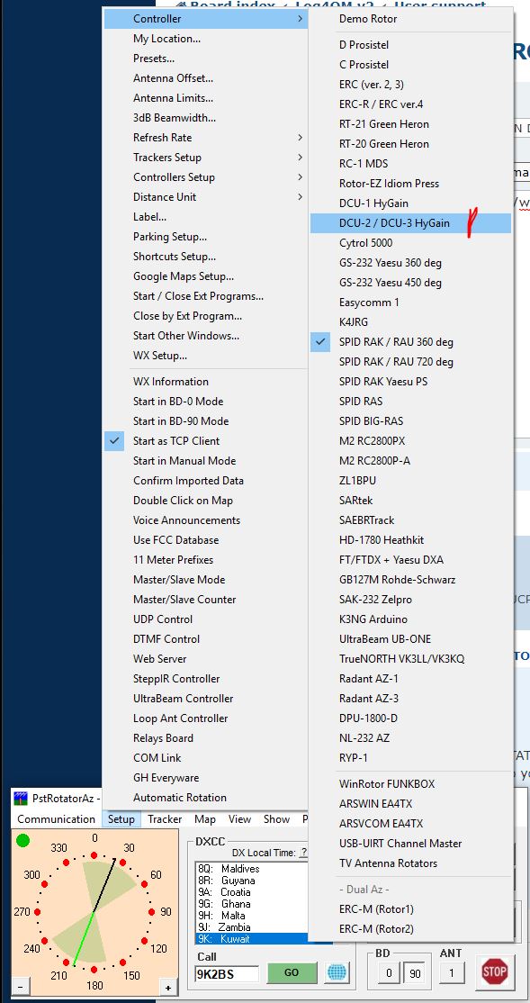Image resolution: width=530 pixels, height=1003 pixels.
Task: Select SPID RAK / RAU 360 deg controller
Action: coord(410,341)
